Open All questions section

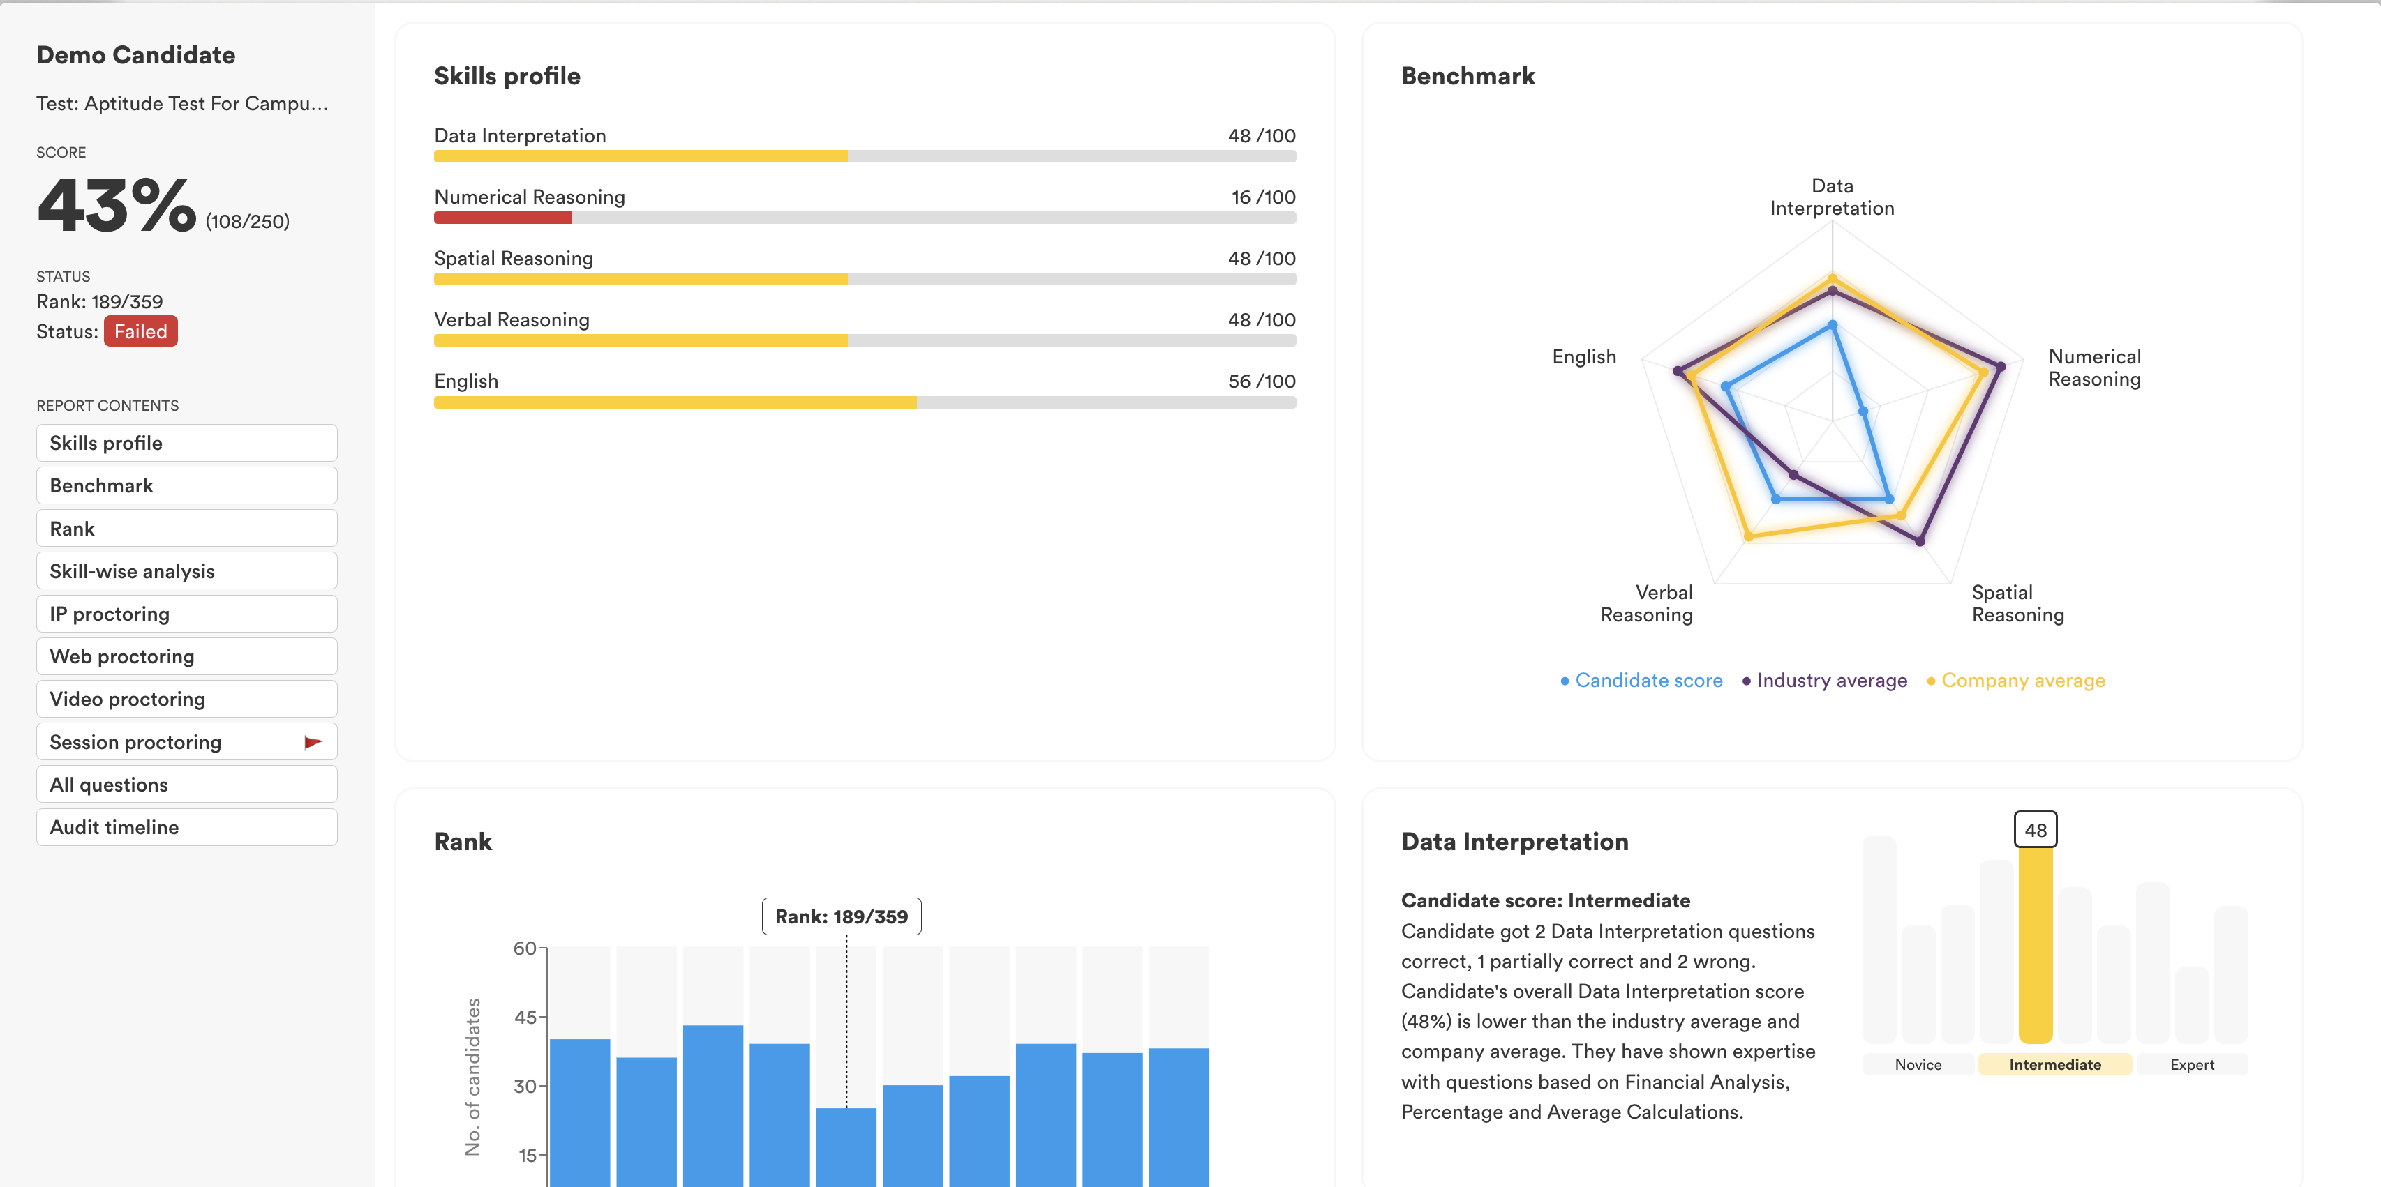click(187, 785)
